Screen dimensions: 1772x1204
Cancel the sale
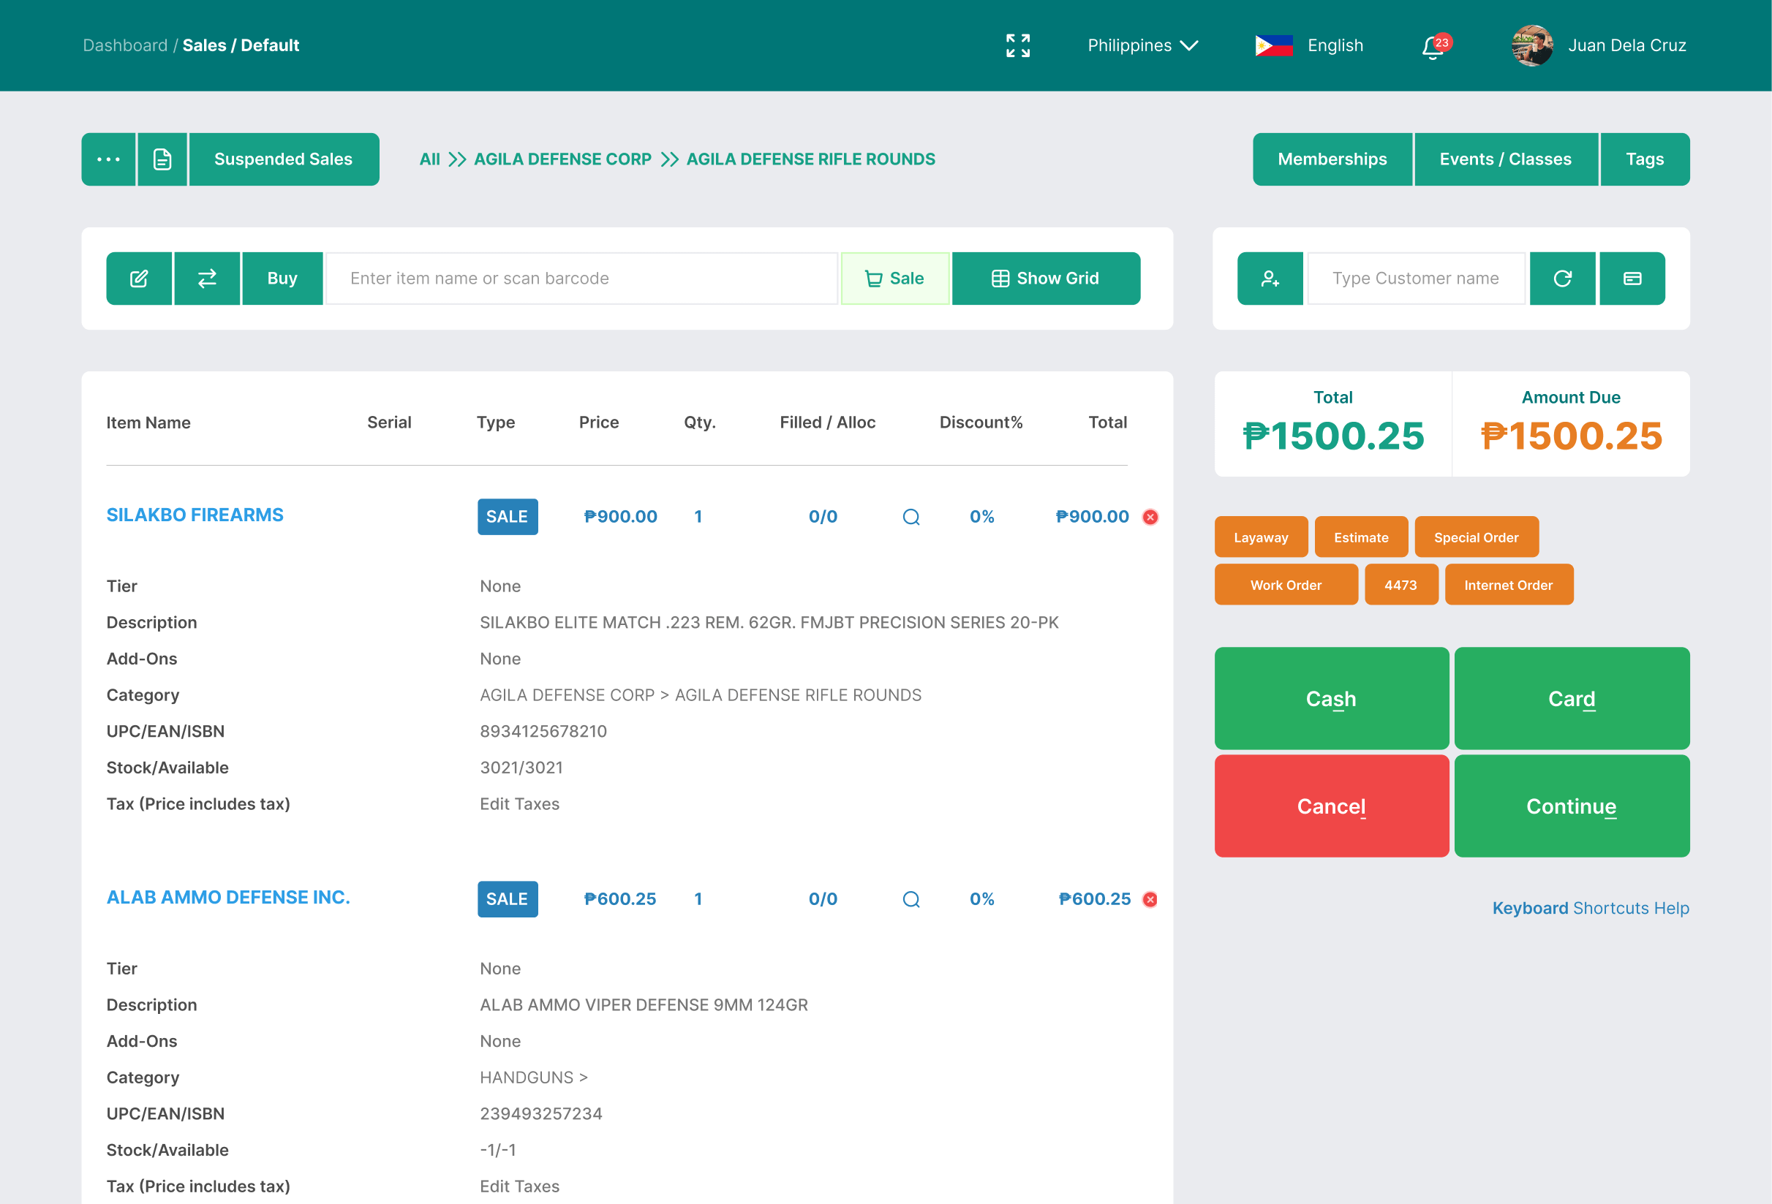(1331, 806)
